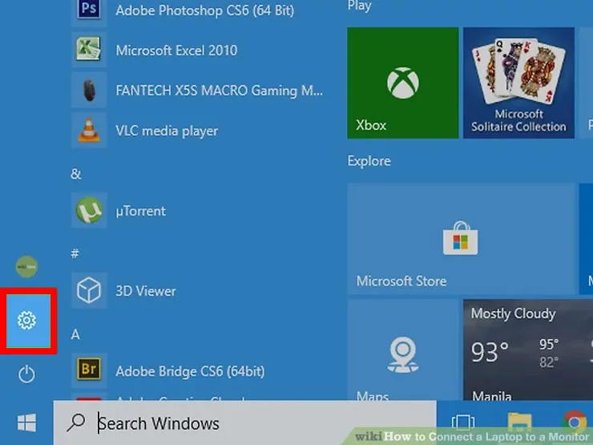Open the Maps tile
The height and width of the screenshot is (445, 593).
[x=403, y=350]
